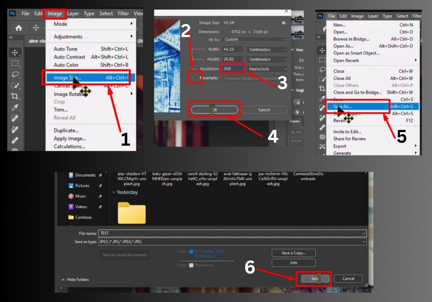Screen dimensions: 432x302
Task: Select the Spot Healing Brush beside the Image menu
Action: (x=15, y=118)
